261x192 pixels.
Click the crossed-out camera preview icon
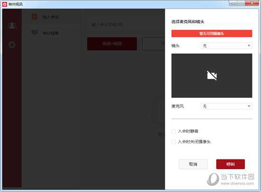pyautogui.click(x=212, y=76)
